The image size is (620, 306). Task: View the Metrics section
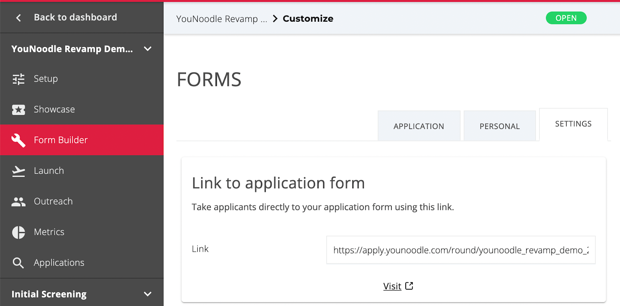(82, 232)
